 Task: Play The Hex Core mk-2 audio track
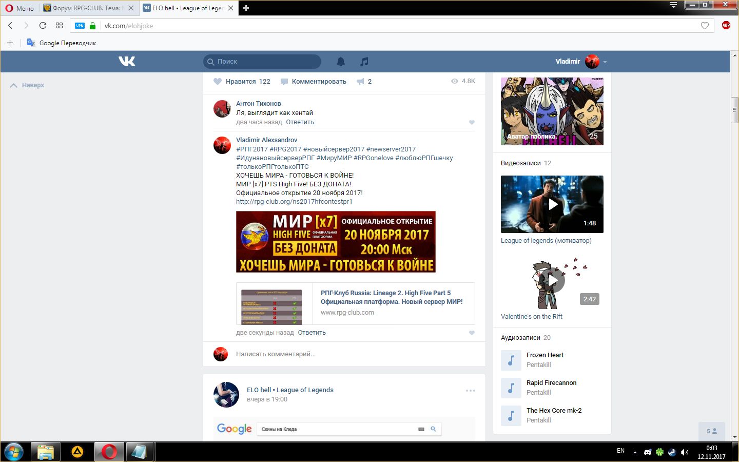(x=511, y=416)
